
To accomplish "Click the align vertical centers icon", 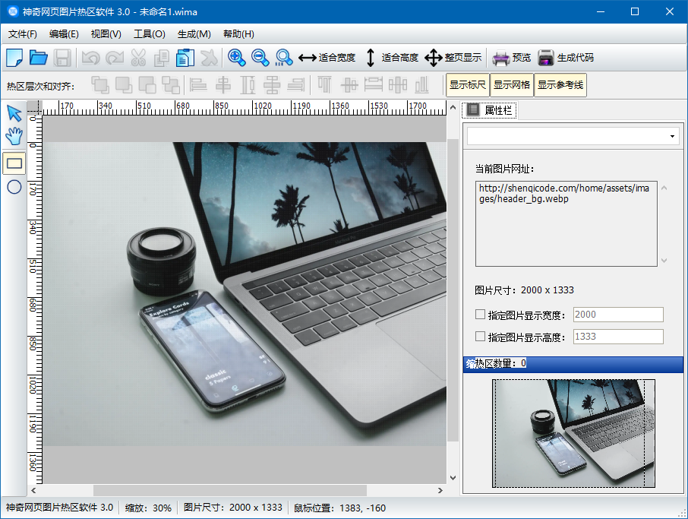I will [349, 85].
